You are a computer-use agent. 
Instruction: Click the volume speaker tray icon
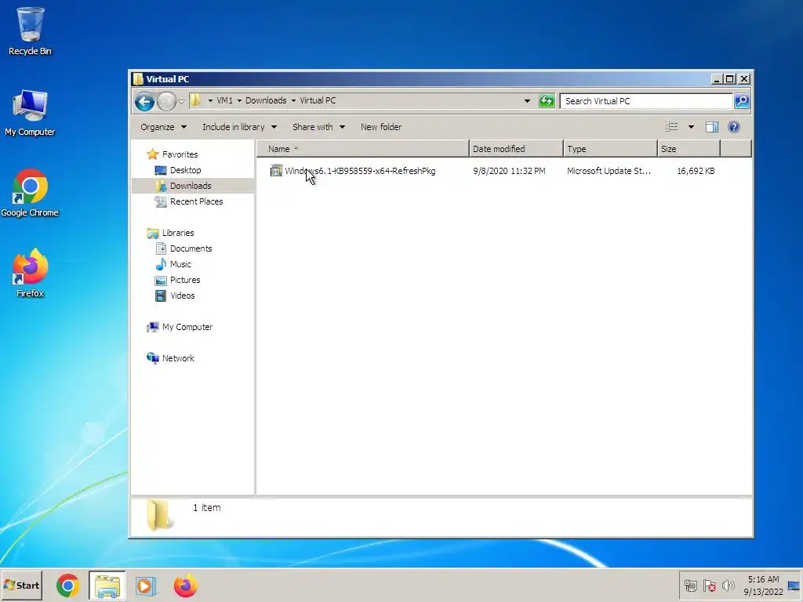tap(728, 586)
